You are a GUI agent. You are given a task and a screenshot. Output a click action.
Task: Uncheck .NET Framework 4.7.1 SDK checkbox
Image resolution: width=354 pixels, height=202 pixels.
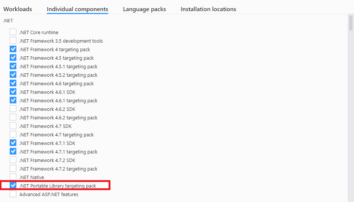coord(13,143)
